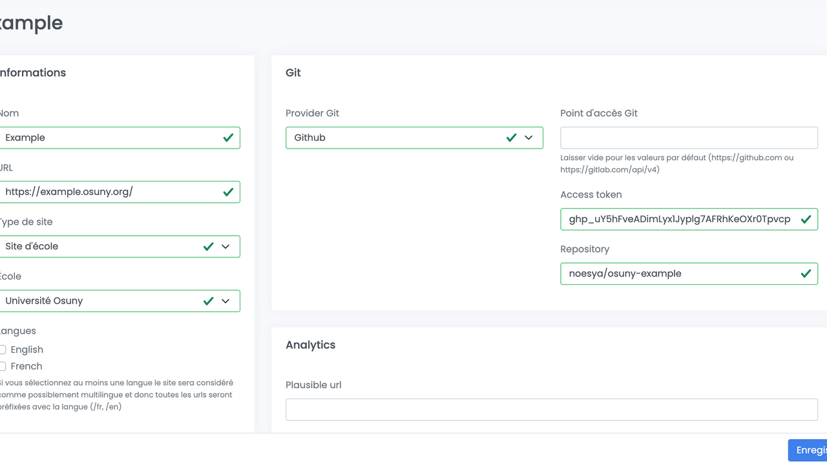Open the École dropdown showing Université Osuny

[225, 301]
